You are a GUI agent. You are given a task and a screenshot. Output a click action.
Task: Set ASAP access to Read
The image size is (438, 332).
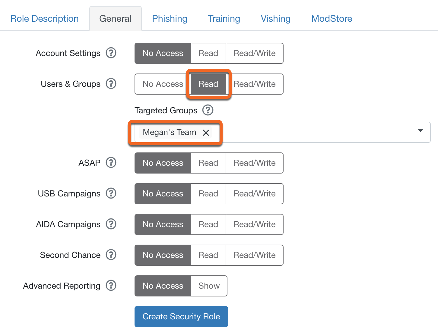[208, 163]
